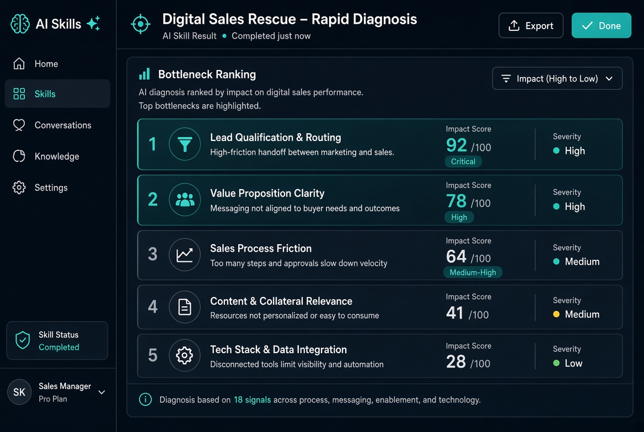Click the rank number 5

(x=153, y=355)
